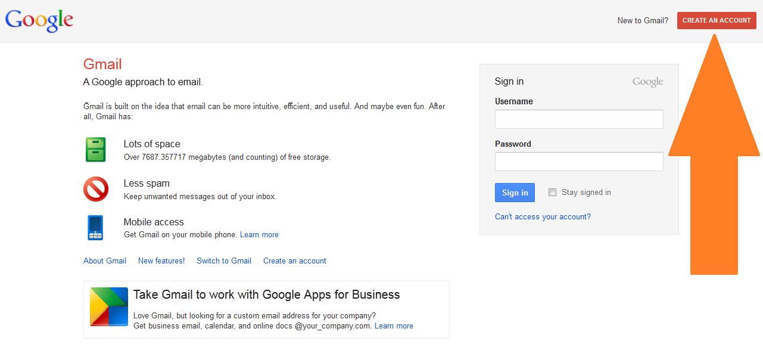Click 'Learn more' about Google Apps business
Screen dimensions: 763x344
pos(393,326)
